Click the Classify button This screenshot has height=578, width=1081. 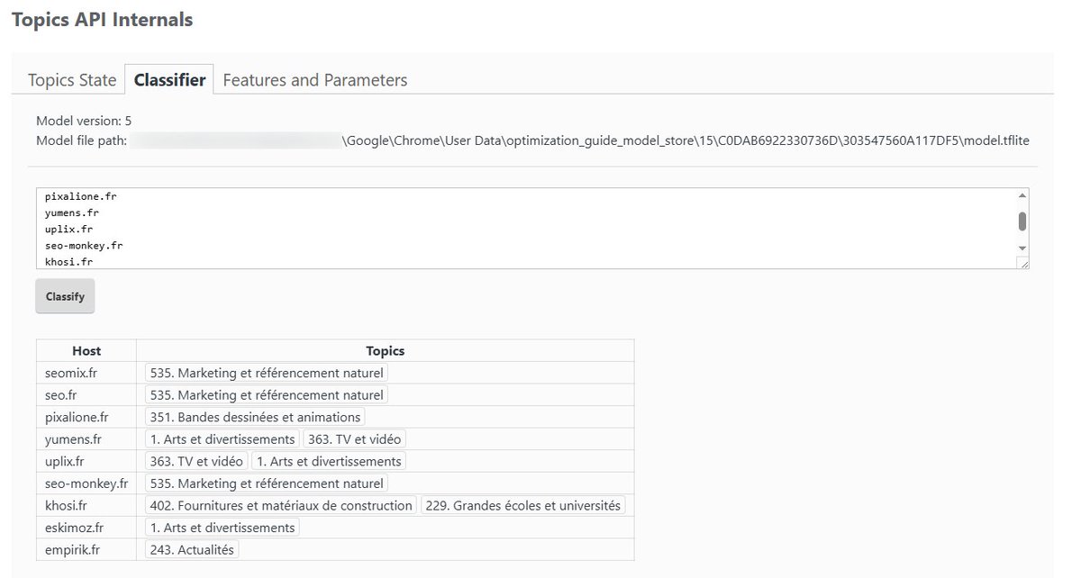tap(65, 296)
